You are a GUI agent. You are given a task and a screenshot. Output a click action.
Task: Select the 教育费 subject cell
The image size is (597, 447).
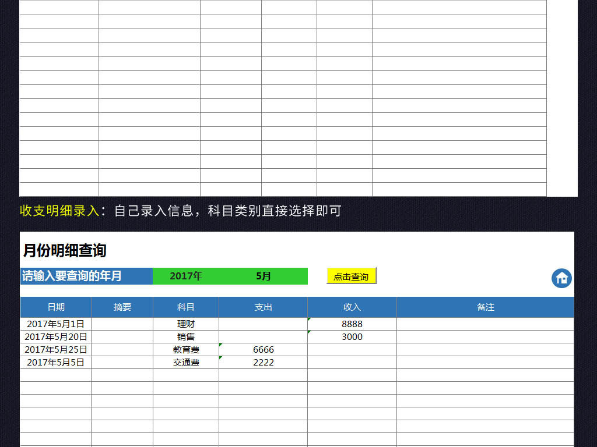pos(186,350)
